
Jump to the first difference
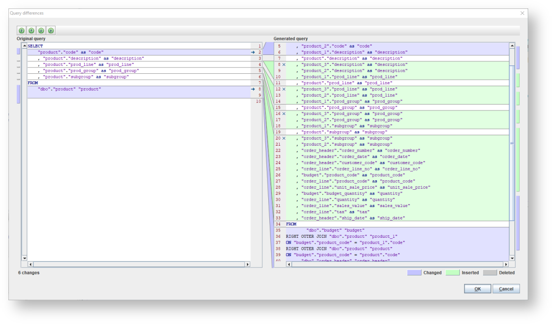pos(21,31)
